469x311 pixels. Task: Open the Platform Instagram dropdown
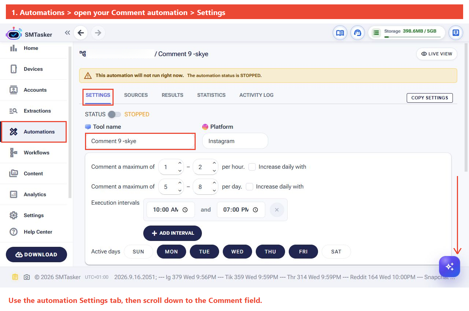pos(235,141)
